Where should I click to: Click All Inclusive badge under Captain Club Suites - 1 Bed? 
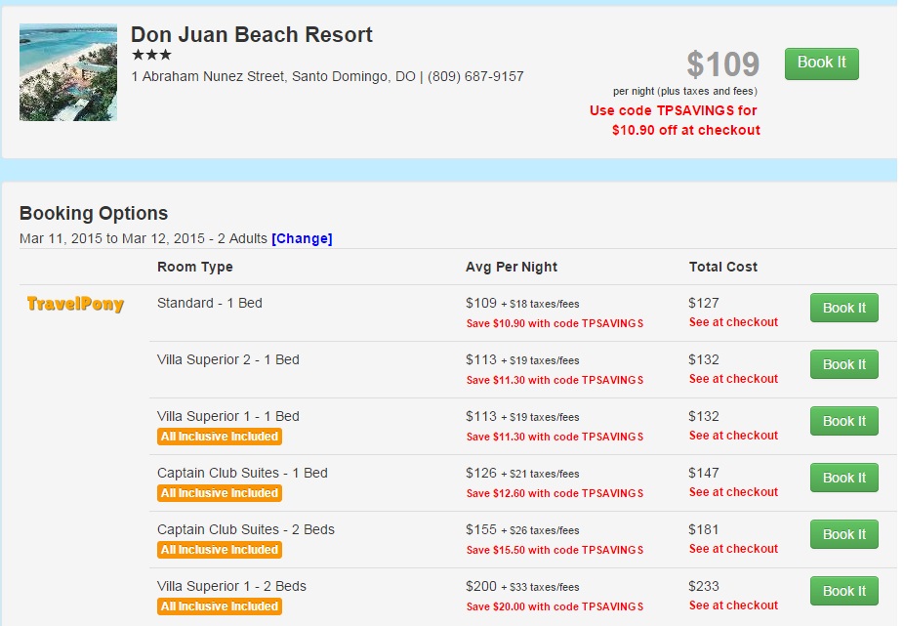pyautogui.click(x=220, y=493)
